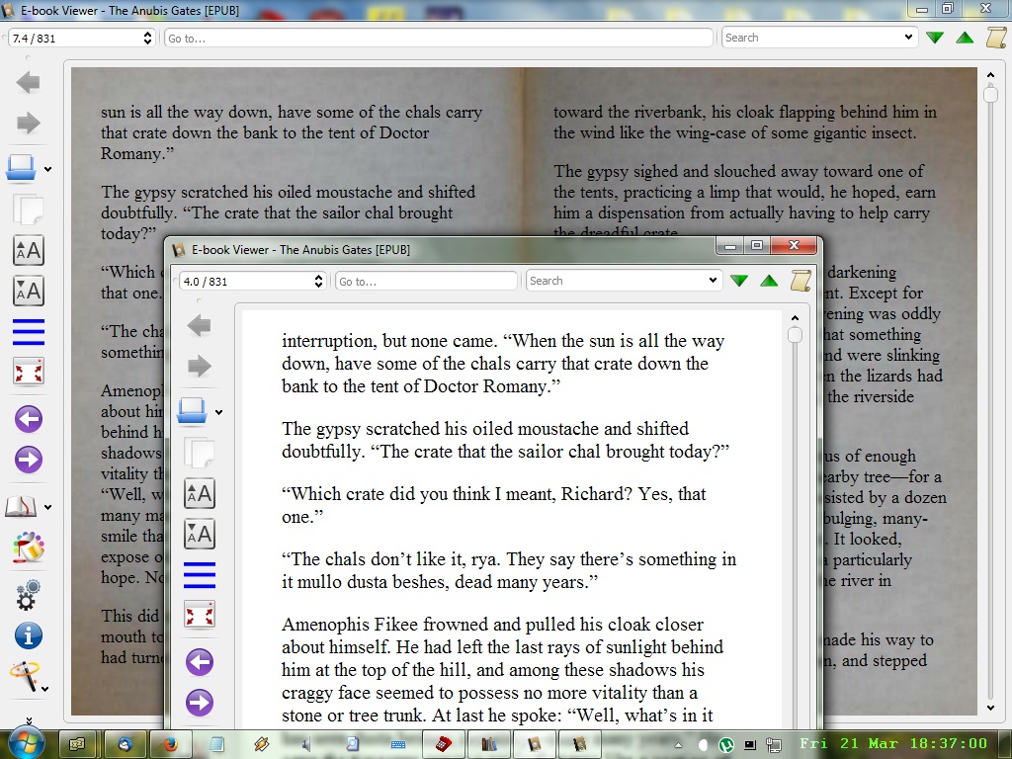Increase font size in the rear viewer window

[x=29, y=250]
